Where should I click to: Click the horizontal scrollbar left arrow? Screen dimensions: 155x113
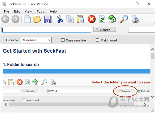(x=6, y=104)
